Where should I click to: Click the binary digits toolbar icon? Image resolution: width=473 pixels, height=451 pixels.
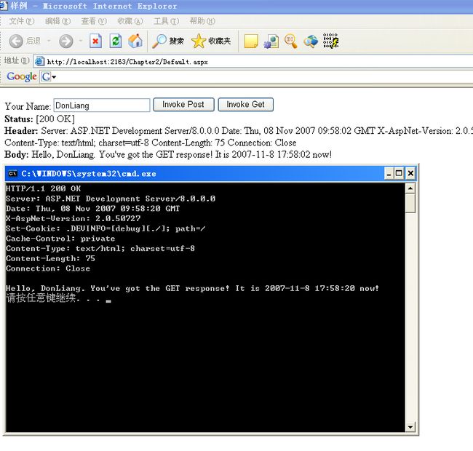click(330, 41)
